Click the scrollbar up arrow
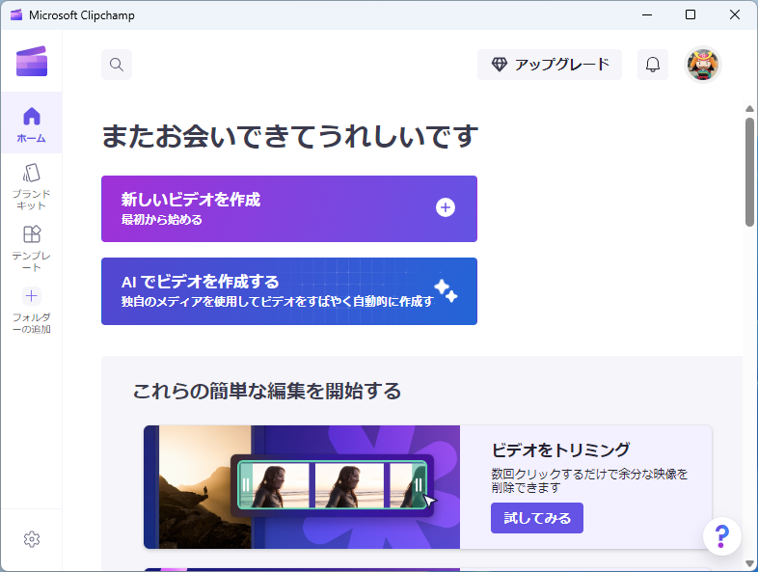758x572 pixels. pyautogui.click(x=749, y=109)
